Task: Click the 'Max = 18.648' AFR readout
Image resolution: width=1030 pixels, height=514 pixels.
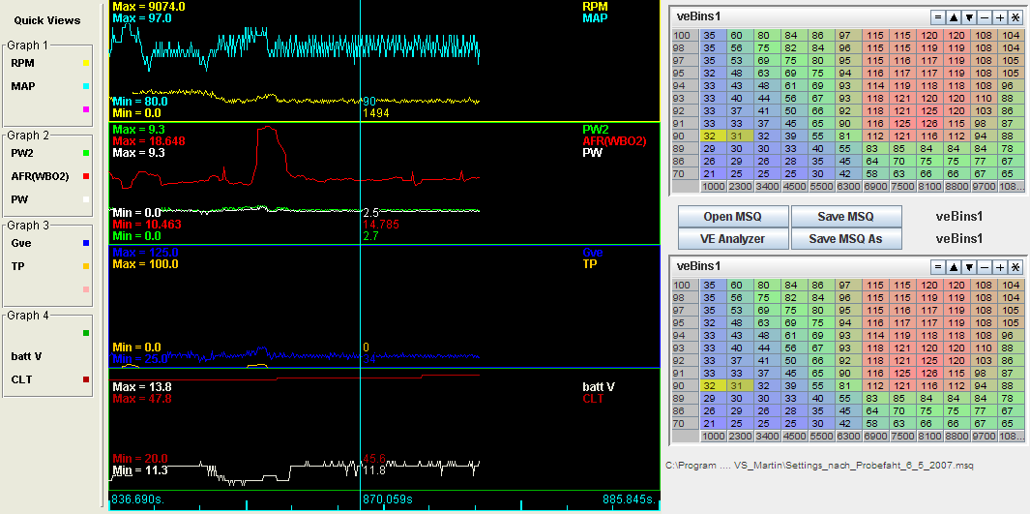Action: (x=149, y=141)
